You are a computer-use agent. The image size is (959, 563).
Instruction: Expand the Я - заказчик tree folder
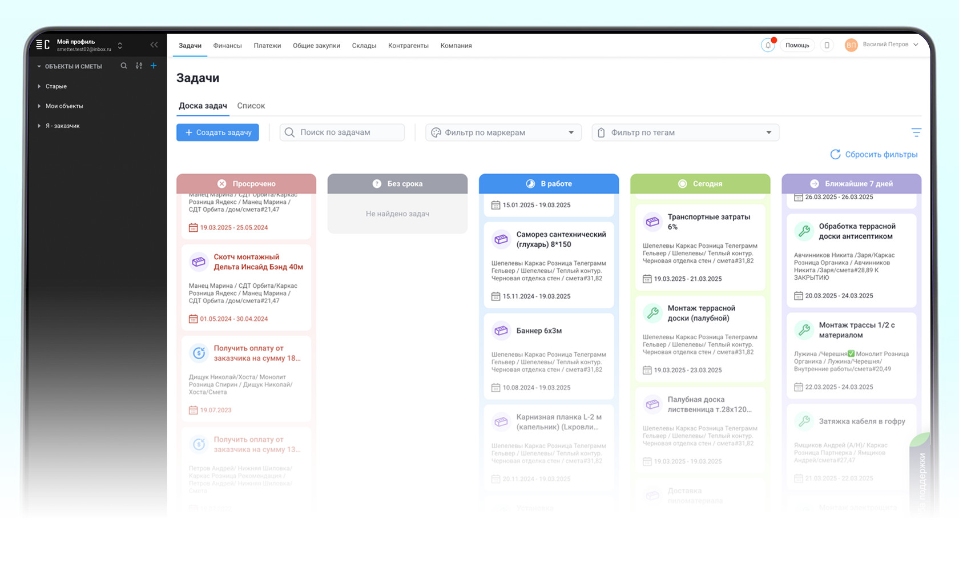pos(39,126)
